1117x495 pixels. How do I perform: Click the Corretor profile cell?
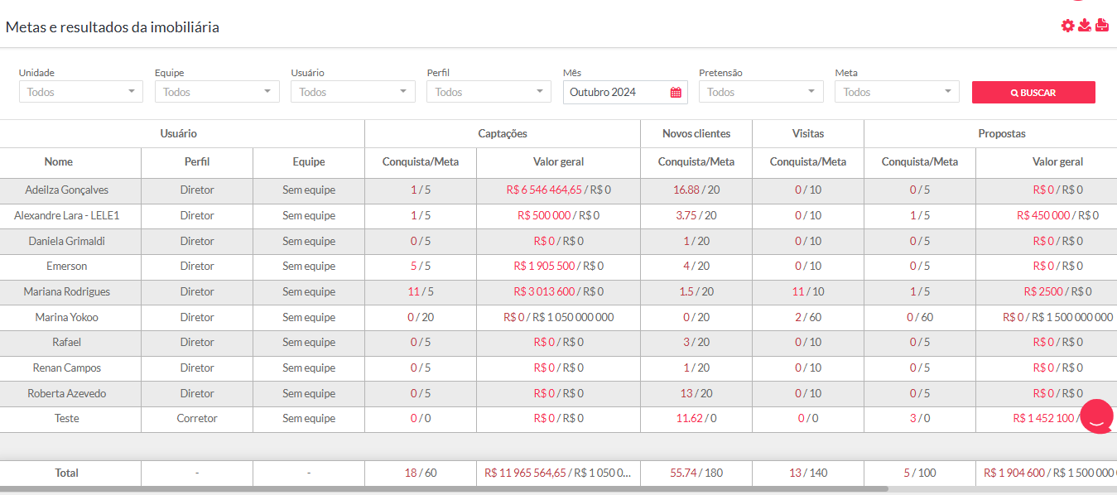197,419
